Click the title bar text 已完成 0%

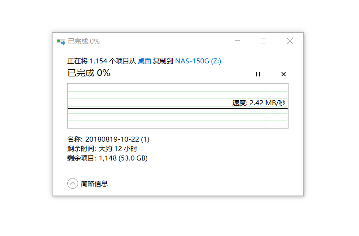[83, 41]
